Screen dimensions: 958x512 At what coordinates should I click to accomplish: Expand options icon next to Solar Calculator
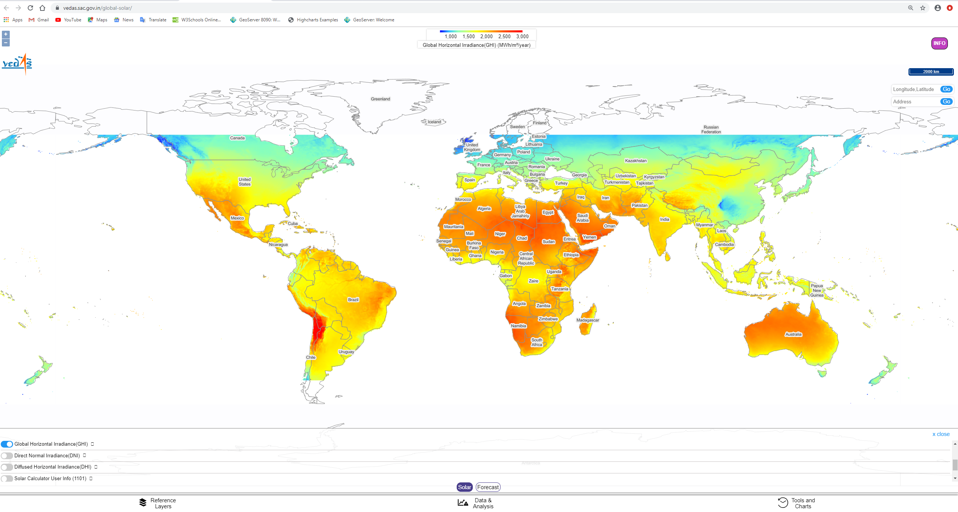tap(91, 478)
